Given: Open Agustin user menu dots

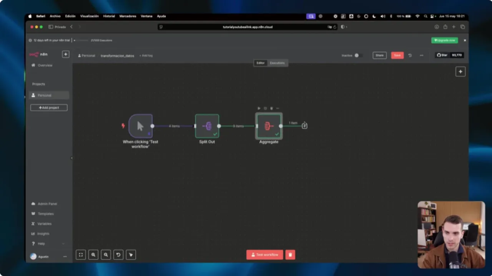Looking at the screenshot, I should [x=65, y=257].
